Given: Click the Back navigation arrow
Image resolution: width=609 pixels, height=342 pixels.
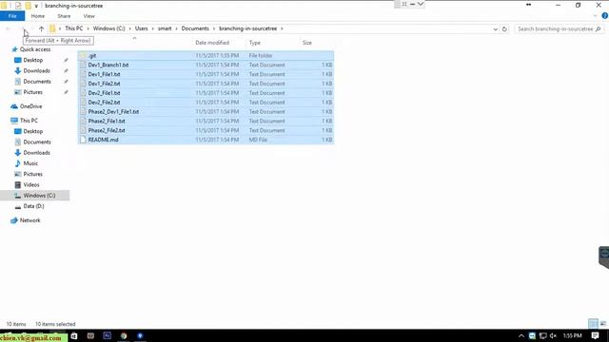Looking at the screenshot, I should click(8, 28).
